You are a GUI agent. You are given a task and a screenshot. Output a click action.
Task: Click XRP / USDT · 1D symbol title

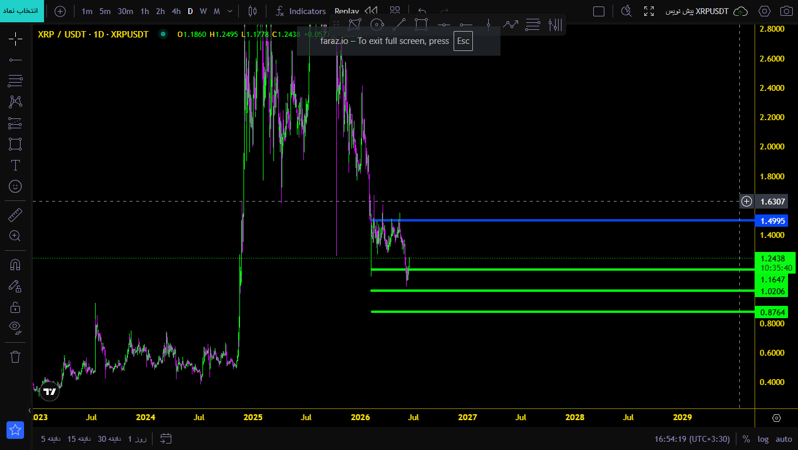[93, 35]
